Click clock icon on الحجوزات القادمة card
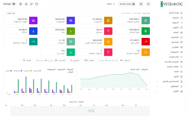 [146, 52]
